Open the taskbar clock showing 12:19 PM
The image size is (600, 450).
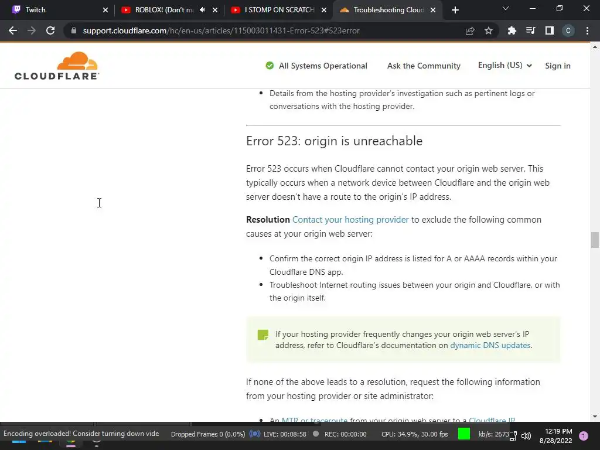point(555,436)
